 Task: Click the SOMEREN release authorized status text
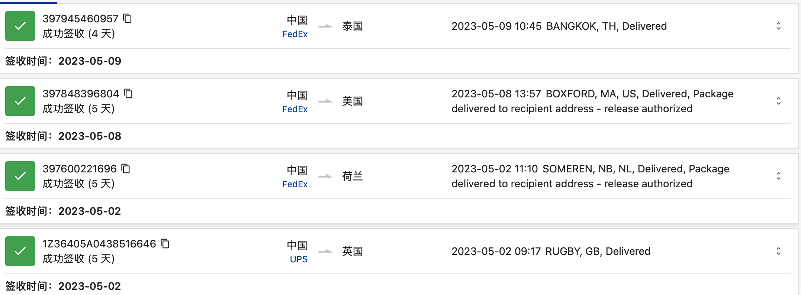[572, 184]
